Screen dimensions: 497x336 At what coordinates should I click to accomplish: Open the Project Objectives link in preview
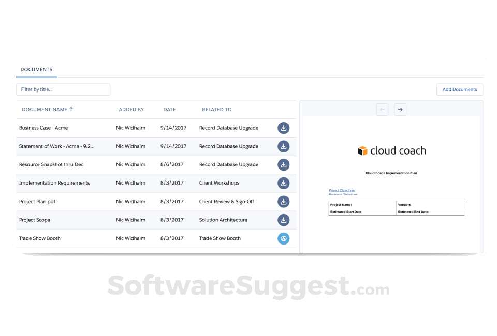tap(340, 190)
